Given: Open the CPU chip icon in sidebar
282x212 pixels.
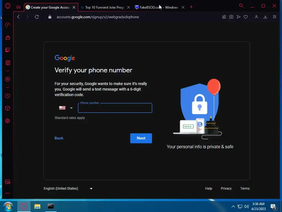Looking at the screenshot, I should tap(8, 63).
